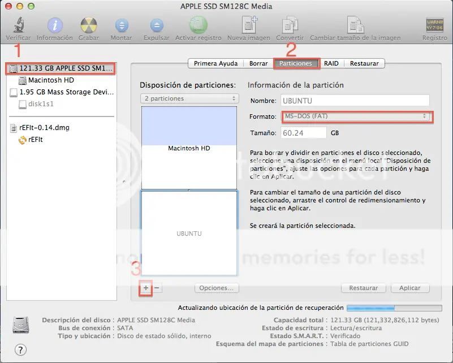453x363 pixels.
Task: Click the Expulsar eject icon
Action: (x=157, y=25)
